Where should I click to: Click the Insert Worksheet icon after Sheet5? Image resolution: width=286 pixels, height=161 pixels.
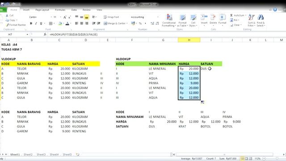pos(77,154)
